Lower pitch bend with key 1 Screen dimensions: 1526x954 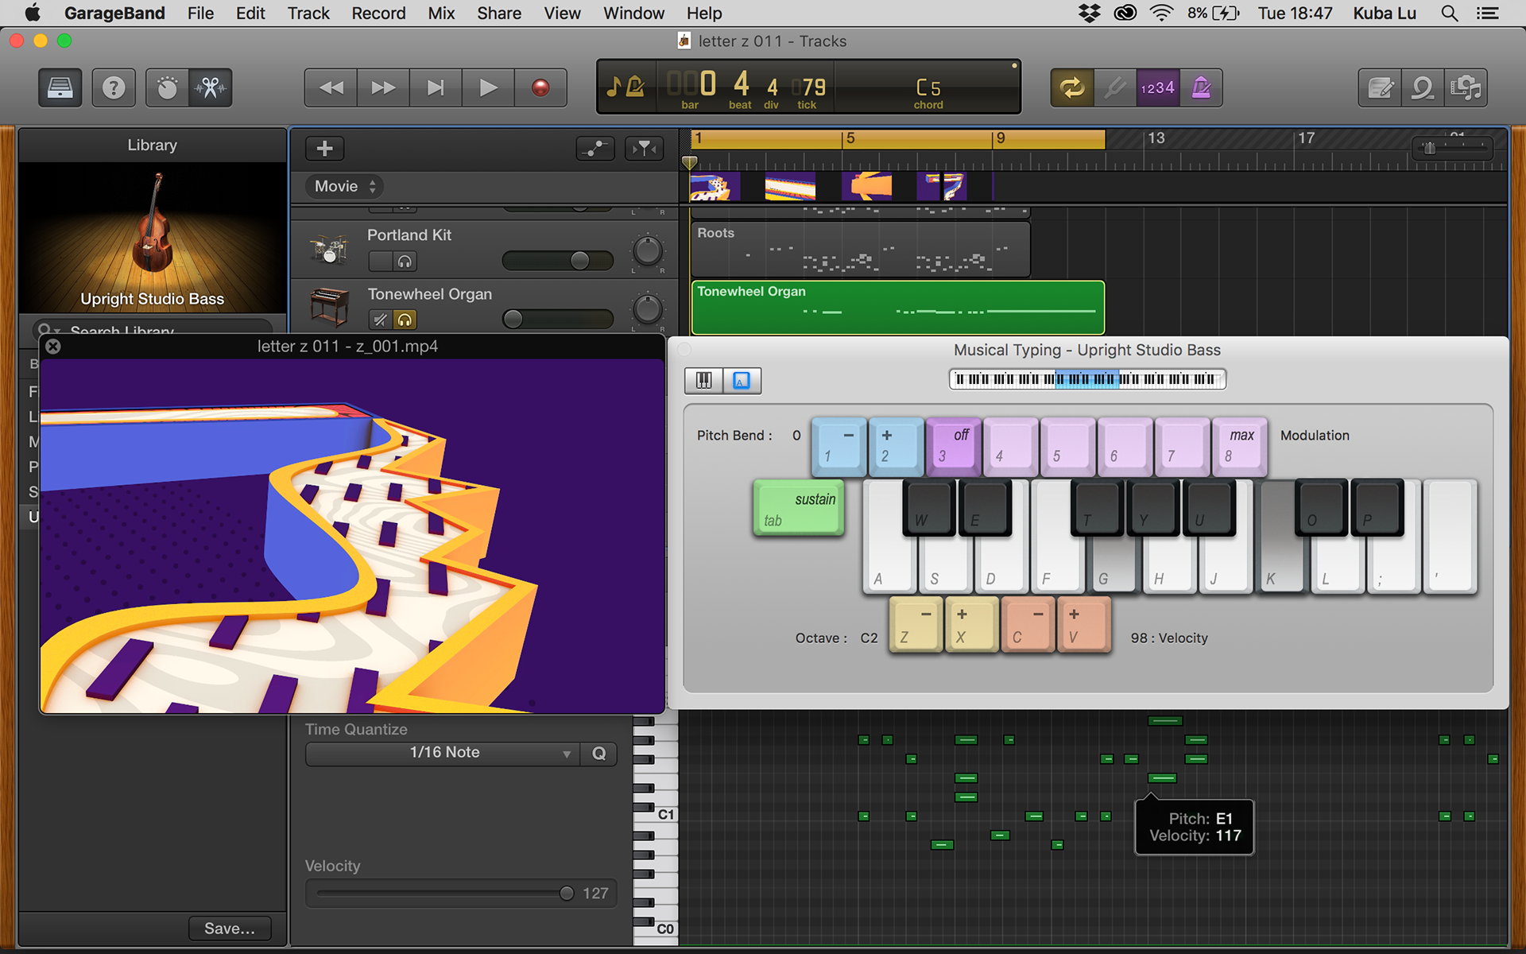[839, 446]
